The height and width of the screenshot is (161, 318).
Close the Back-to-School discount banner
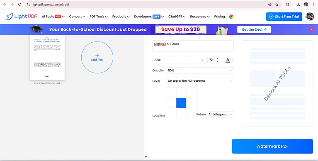click(x=311, y=29)
